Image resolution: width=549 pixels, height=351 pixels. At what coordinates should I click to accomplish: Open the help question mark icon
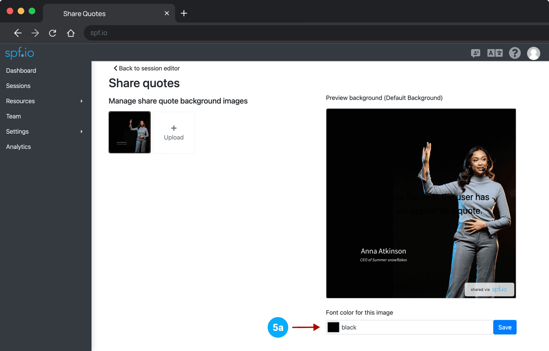coord(515,53)
